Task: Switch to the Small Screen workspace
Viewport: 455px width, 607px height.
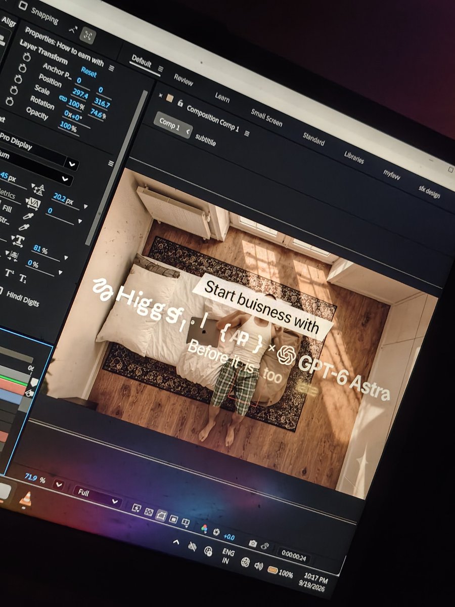Action: [266, 117]
